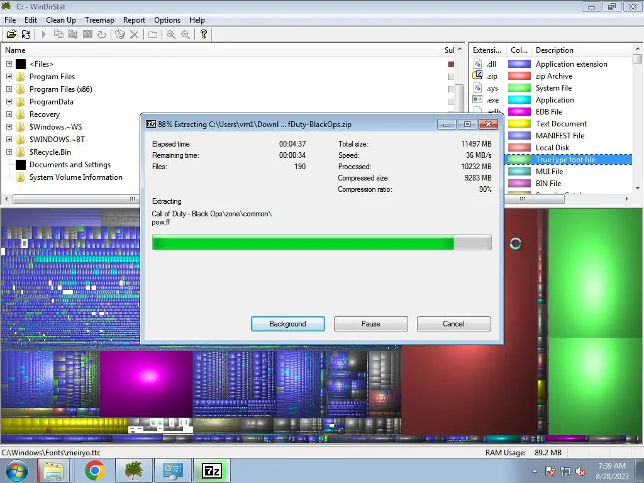
Task: Sort by the Extension column header
Action: pyautogui.click(x=487, y=50)
